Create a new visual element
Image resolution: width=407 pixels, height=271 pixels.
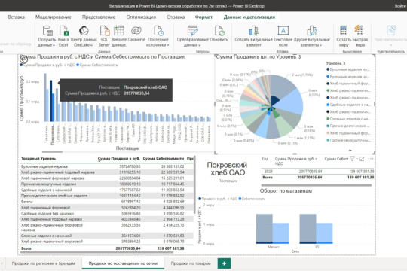point(253,31)
